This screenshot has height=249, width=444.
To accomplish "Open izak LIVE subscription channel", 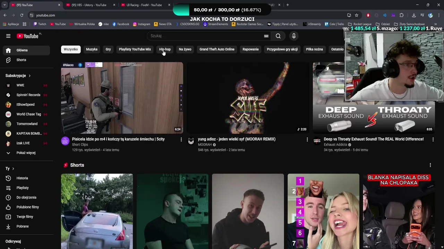I will 26,143.
